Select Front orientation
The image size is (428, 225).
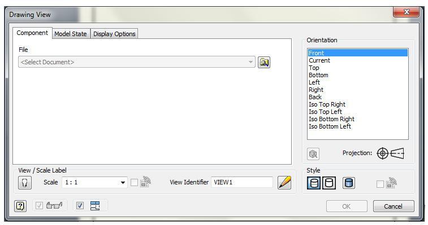coord(358,53)
